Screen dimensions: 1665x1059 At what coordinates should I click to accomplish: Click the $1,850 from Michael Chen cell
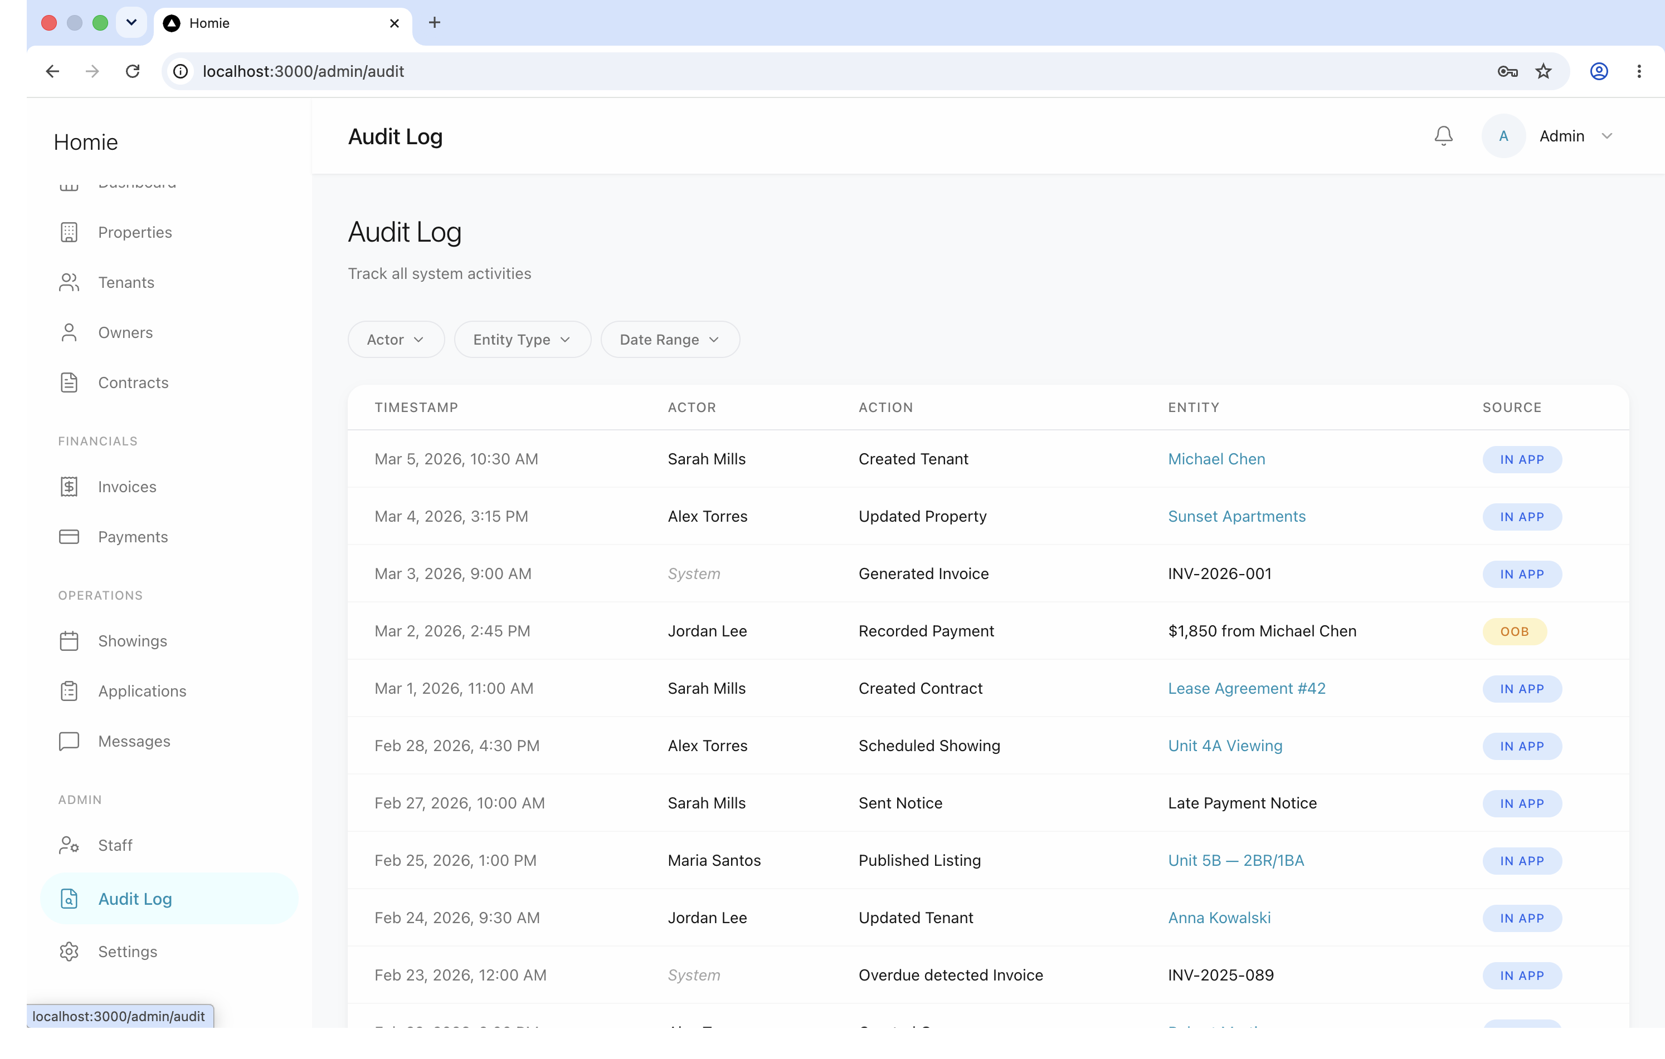coord(1262,631)
